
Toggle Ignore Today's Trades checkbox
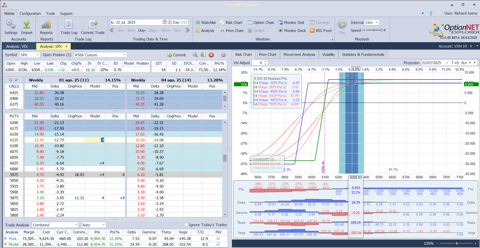click(x=186, y=225)
